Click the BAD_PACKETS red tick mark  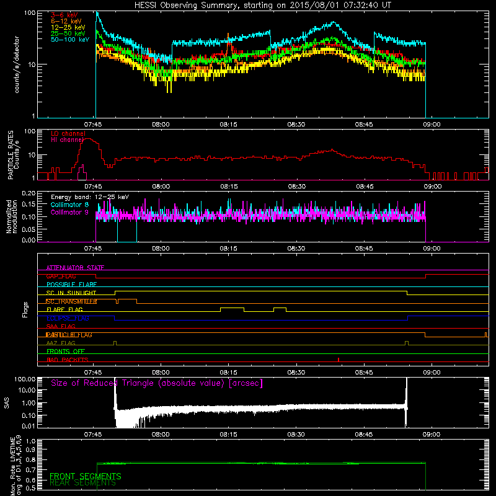(339, 360)
